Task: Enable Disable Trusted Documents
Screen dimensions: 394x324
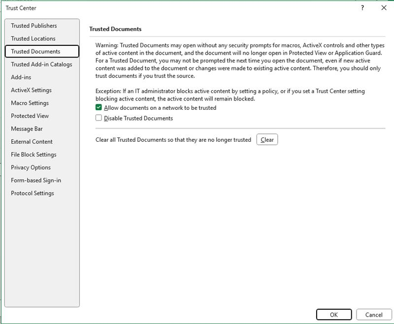Action: point(98,118)
